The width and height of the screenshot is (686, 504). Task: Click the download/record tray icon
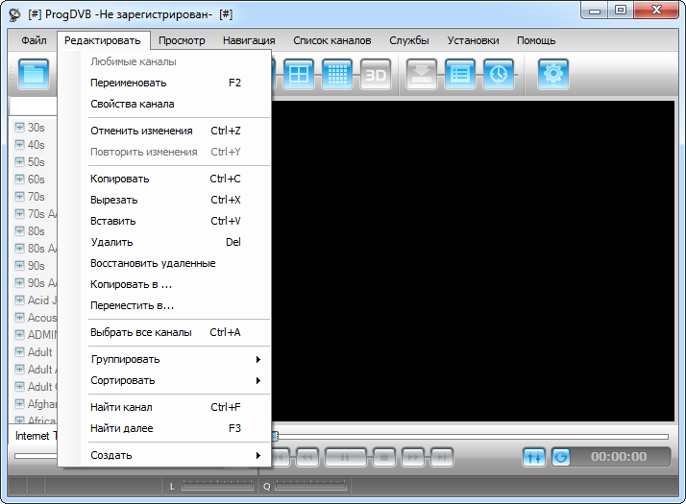coord(422,74)
